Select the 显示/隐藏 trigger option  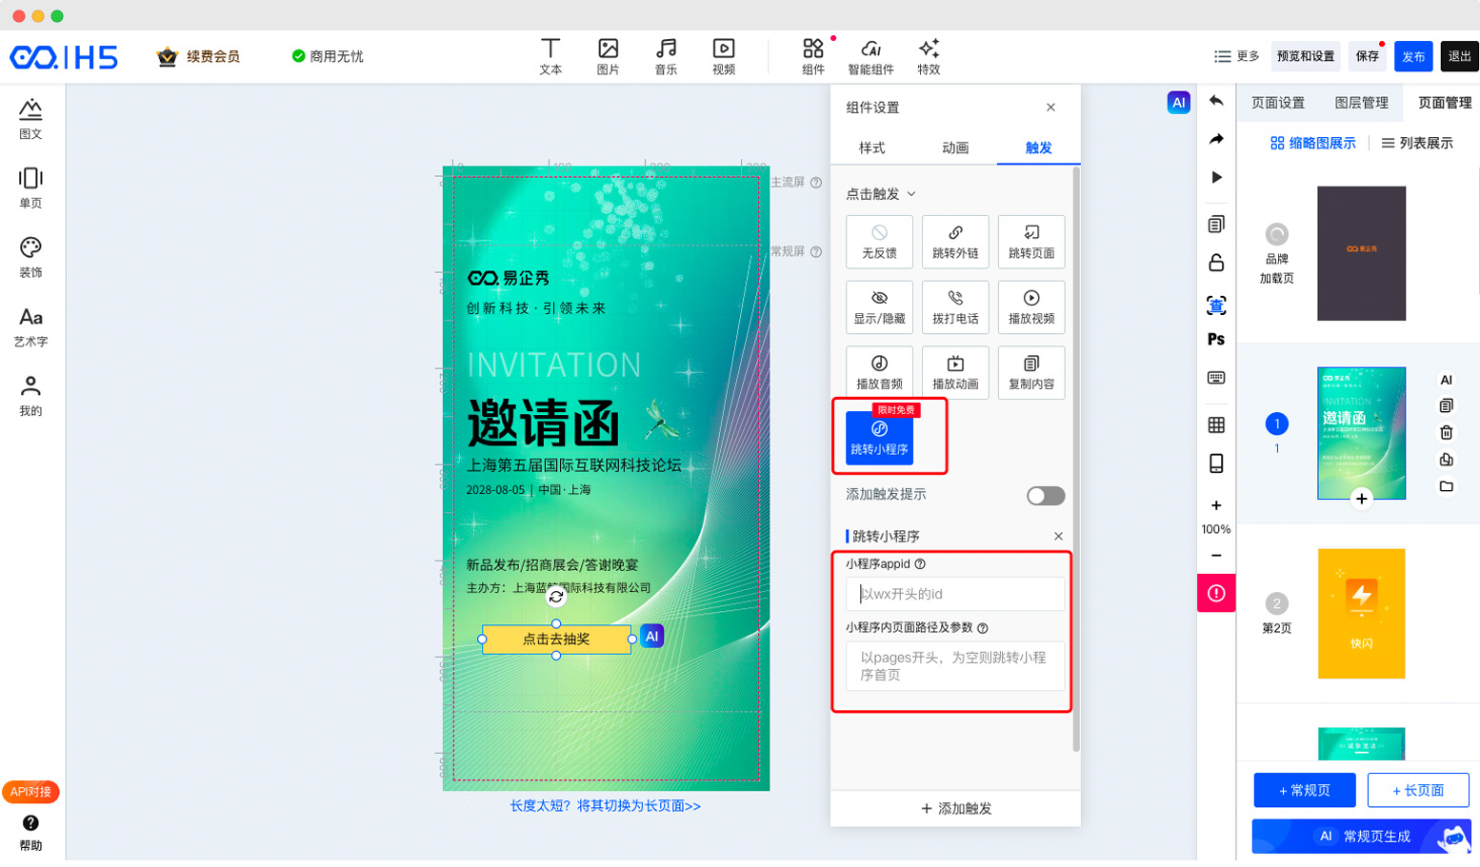(x=879, y=307)
